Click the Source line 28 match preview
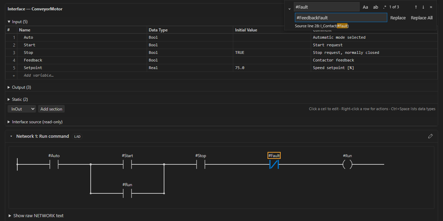The height and width of the screenshot is (221, 443). click(x=322, y=26)
